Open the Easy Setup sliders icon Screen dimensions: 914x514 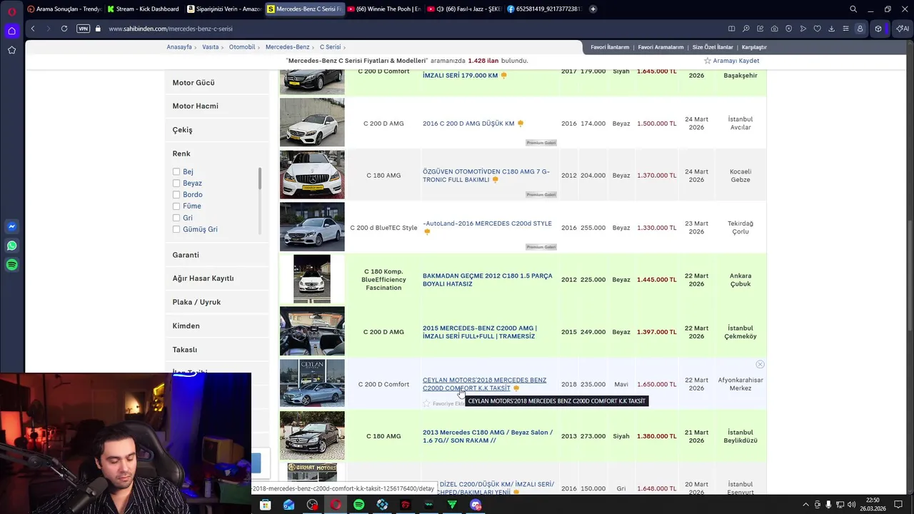point(845,29)
